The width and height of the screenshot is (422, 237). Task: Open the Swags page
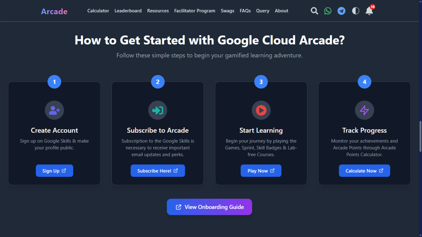click(x=227, y=11)
